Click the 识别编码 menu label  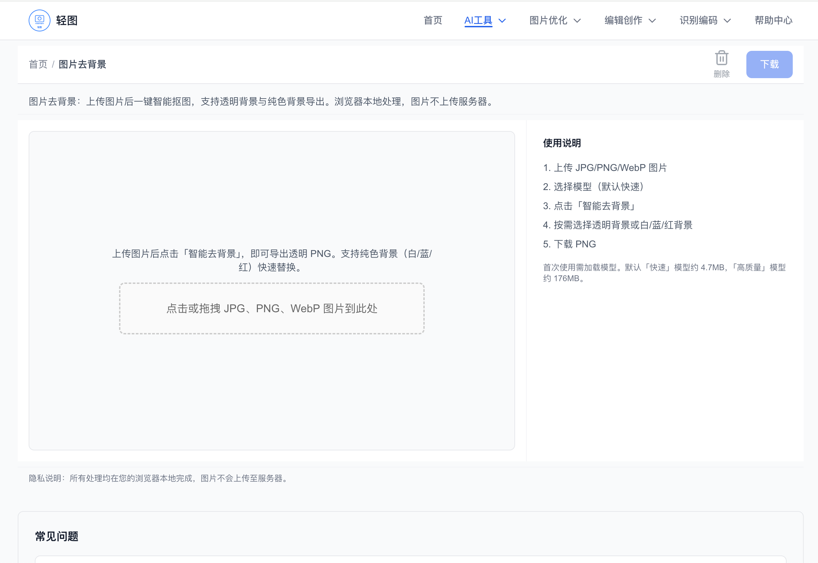click(698, 20)
